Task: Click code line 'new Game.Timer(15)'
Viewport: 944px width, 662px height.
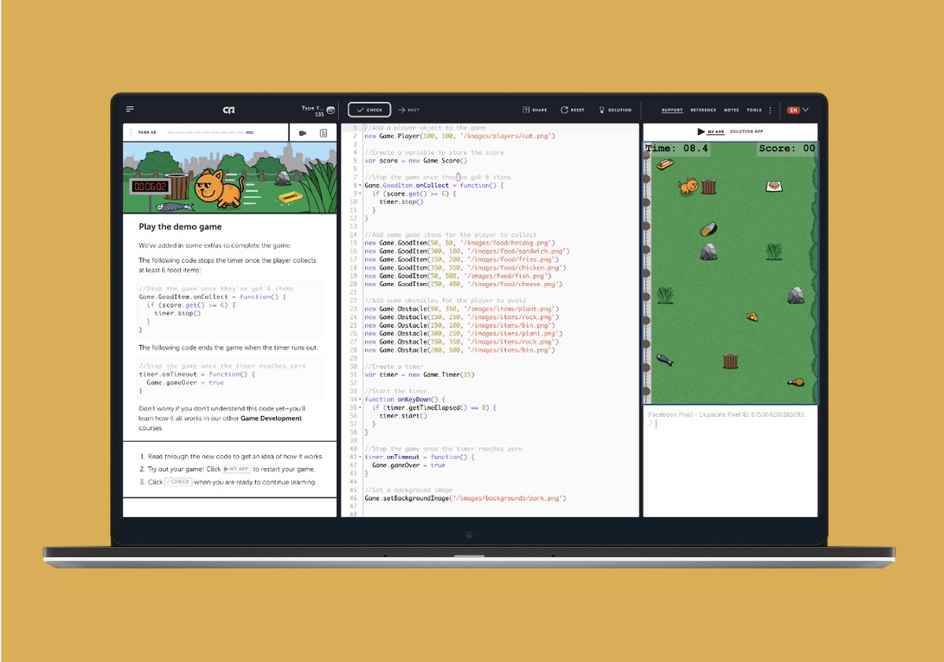Action: point(420,375)
